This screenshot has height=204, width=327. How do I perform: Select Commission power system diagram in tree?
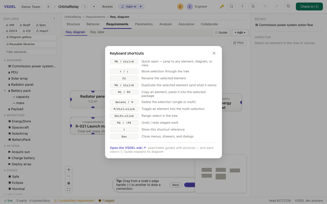pos(32,66)
